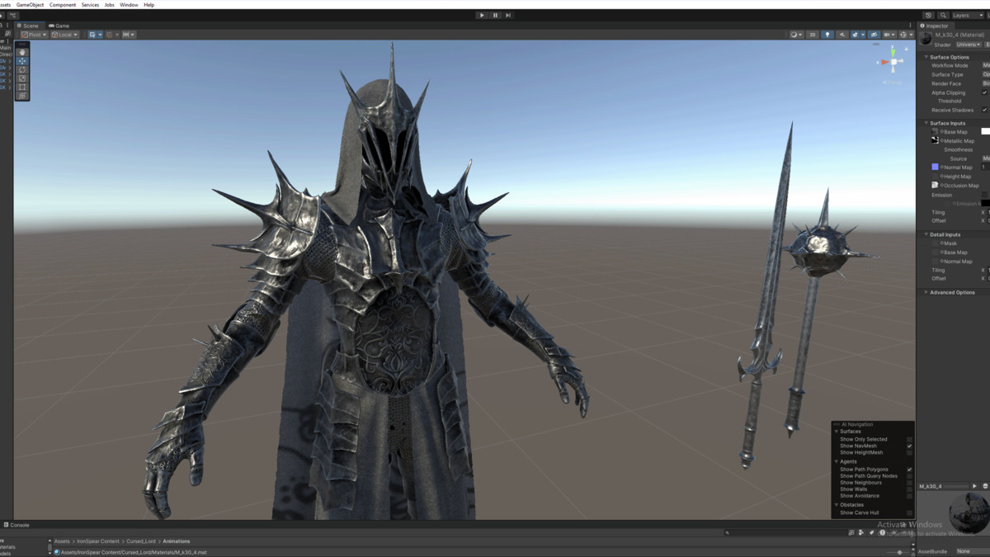Switch to the Scene tab
This screenshot has height=557, width=990.
28,26
